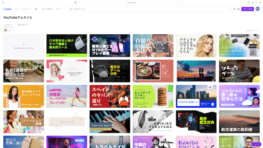Viewport: 263px width, 148px height.
Task: Go forward with browser forward arrow
Action: pyautogui.click(x=13, y=2)
